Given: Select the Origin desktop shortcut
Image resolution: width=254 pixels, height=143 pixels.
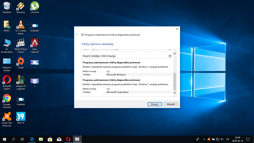Looking at the screenshot, I should tap(21, 63).
